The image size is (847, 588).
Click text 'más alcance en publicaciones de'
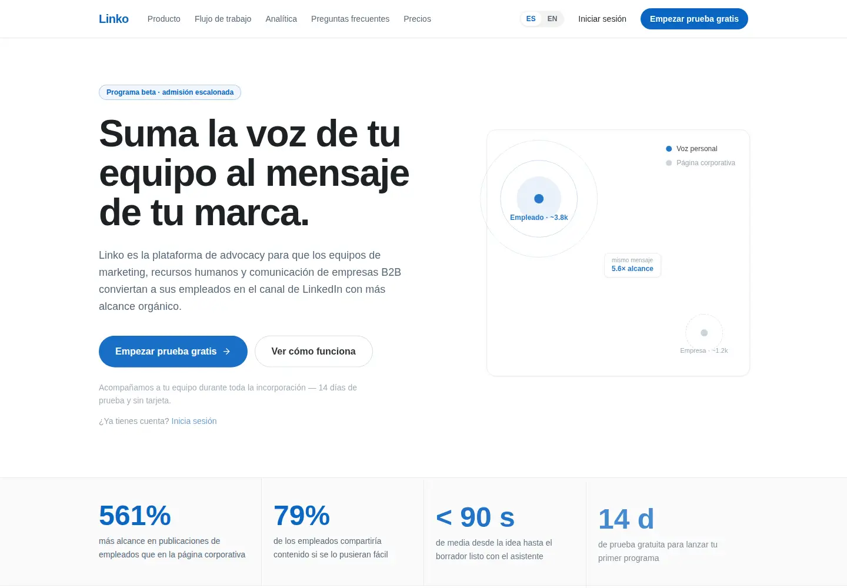159,541
